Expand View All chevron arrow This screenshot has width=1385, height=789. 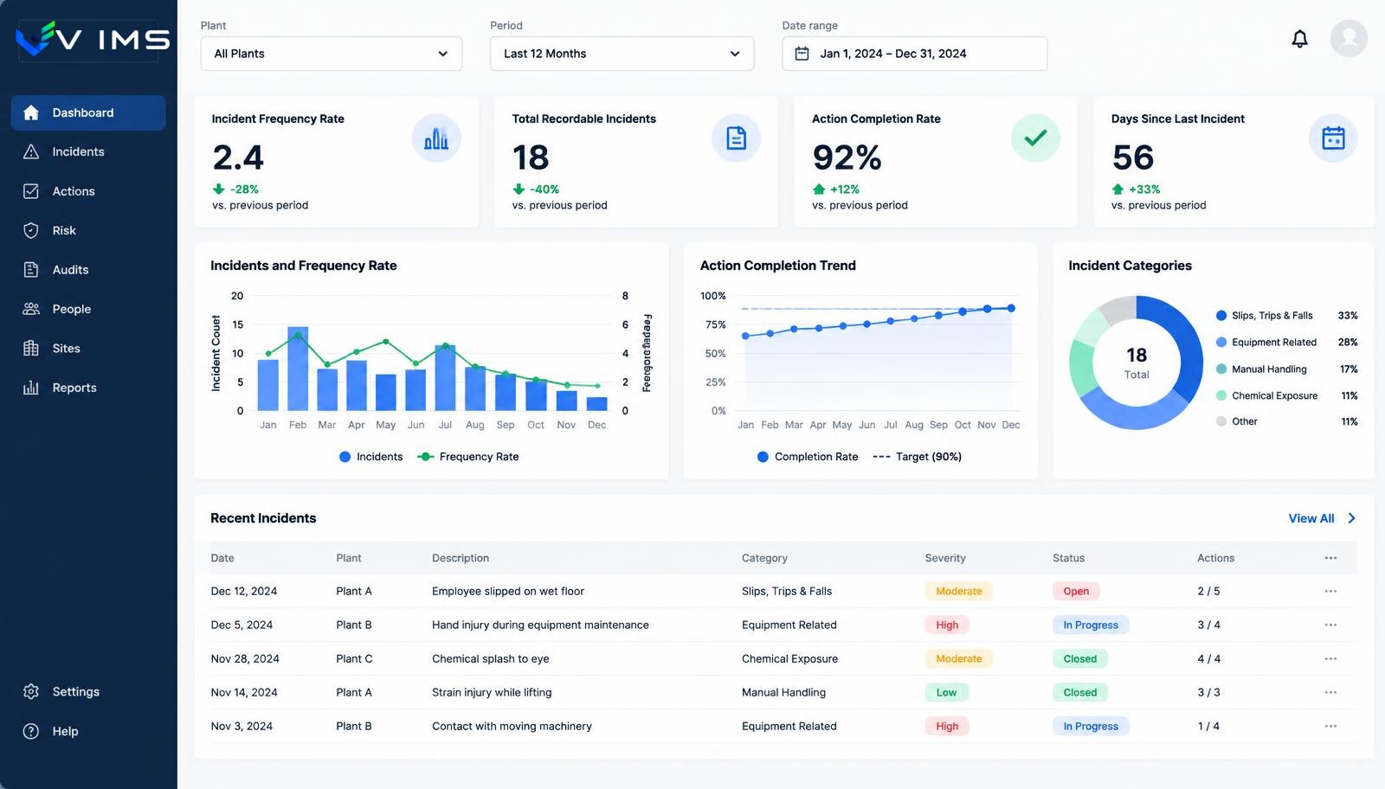[x=1351, y=518]
